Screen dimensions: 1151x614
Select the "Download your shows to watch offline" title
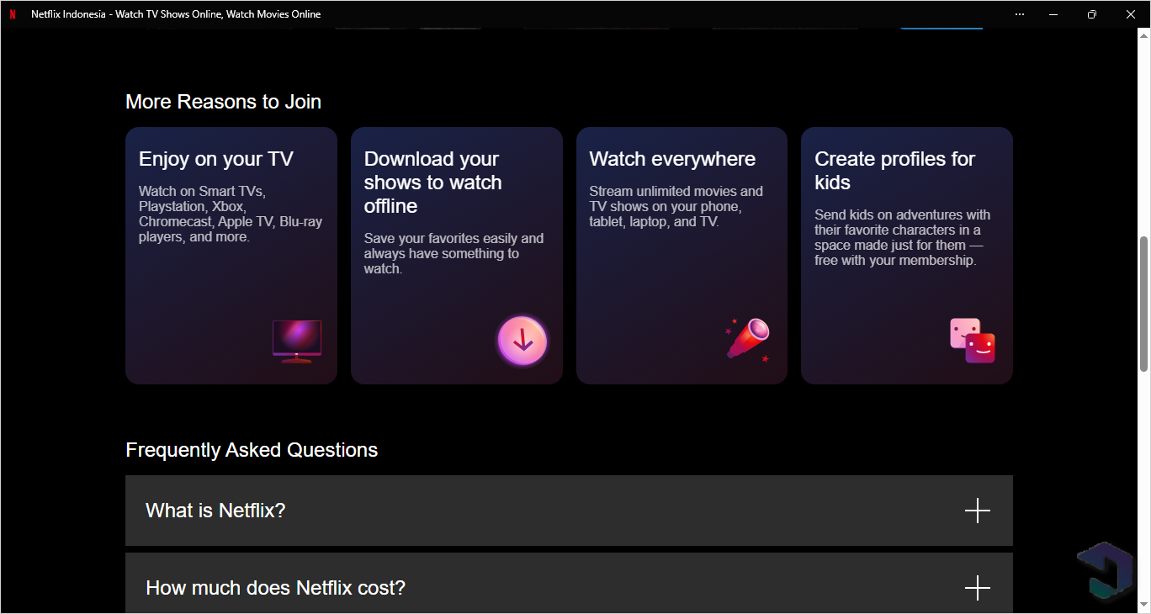click(x=432, y=183)
